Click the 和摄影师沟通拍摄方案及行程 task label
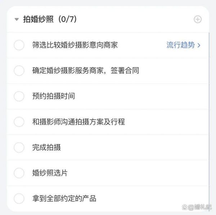 pyautogui.click(x=78, y=122)
